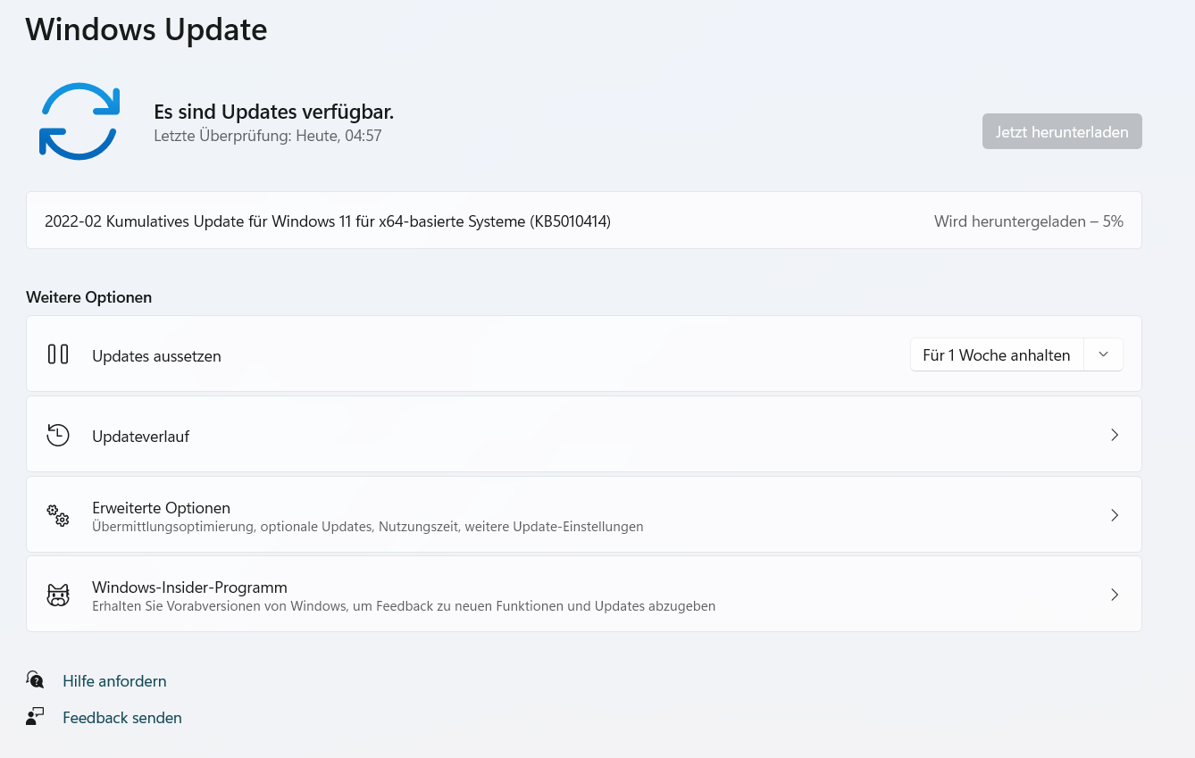1195x758 pixels.
Task: Click the blue Windows Update sync icon
Action: click(79, 121)
